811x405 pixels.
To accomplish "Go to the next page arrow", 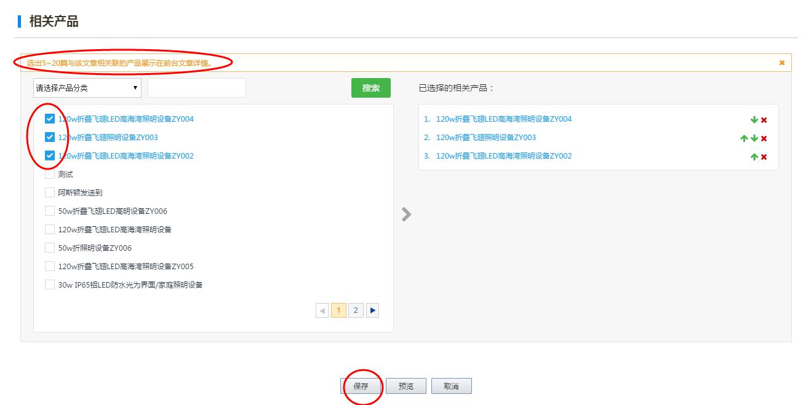I will [372, 310].
